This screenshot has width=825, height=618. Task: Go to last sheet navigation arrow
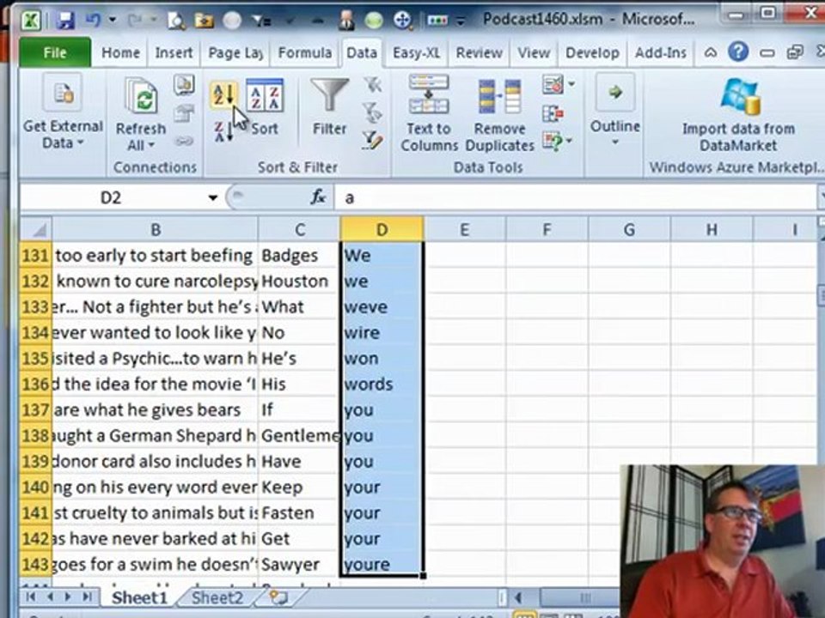tap(88, 597)
